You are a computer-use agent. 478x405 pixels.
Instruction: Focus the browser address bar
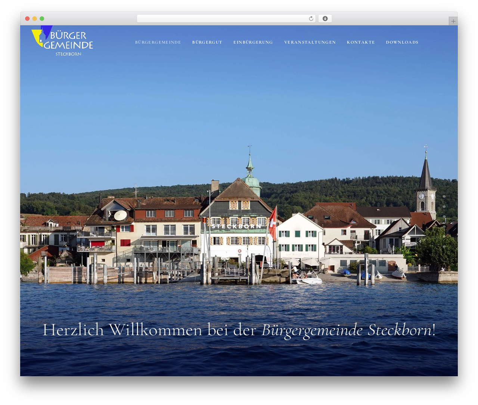coord(226,19)
